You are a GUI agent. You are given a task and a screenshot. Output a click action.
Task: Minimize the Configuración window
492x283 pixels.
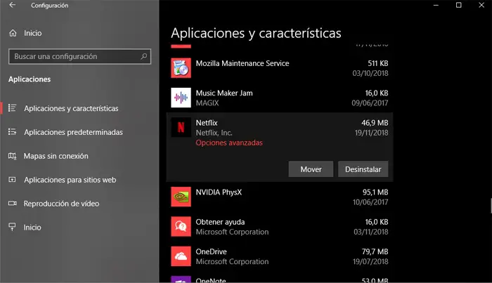(436, 6)
